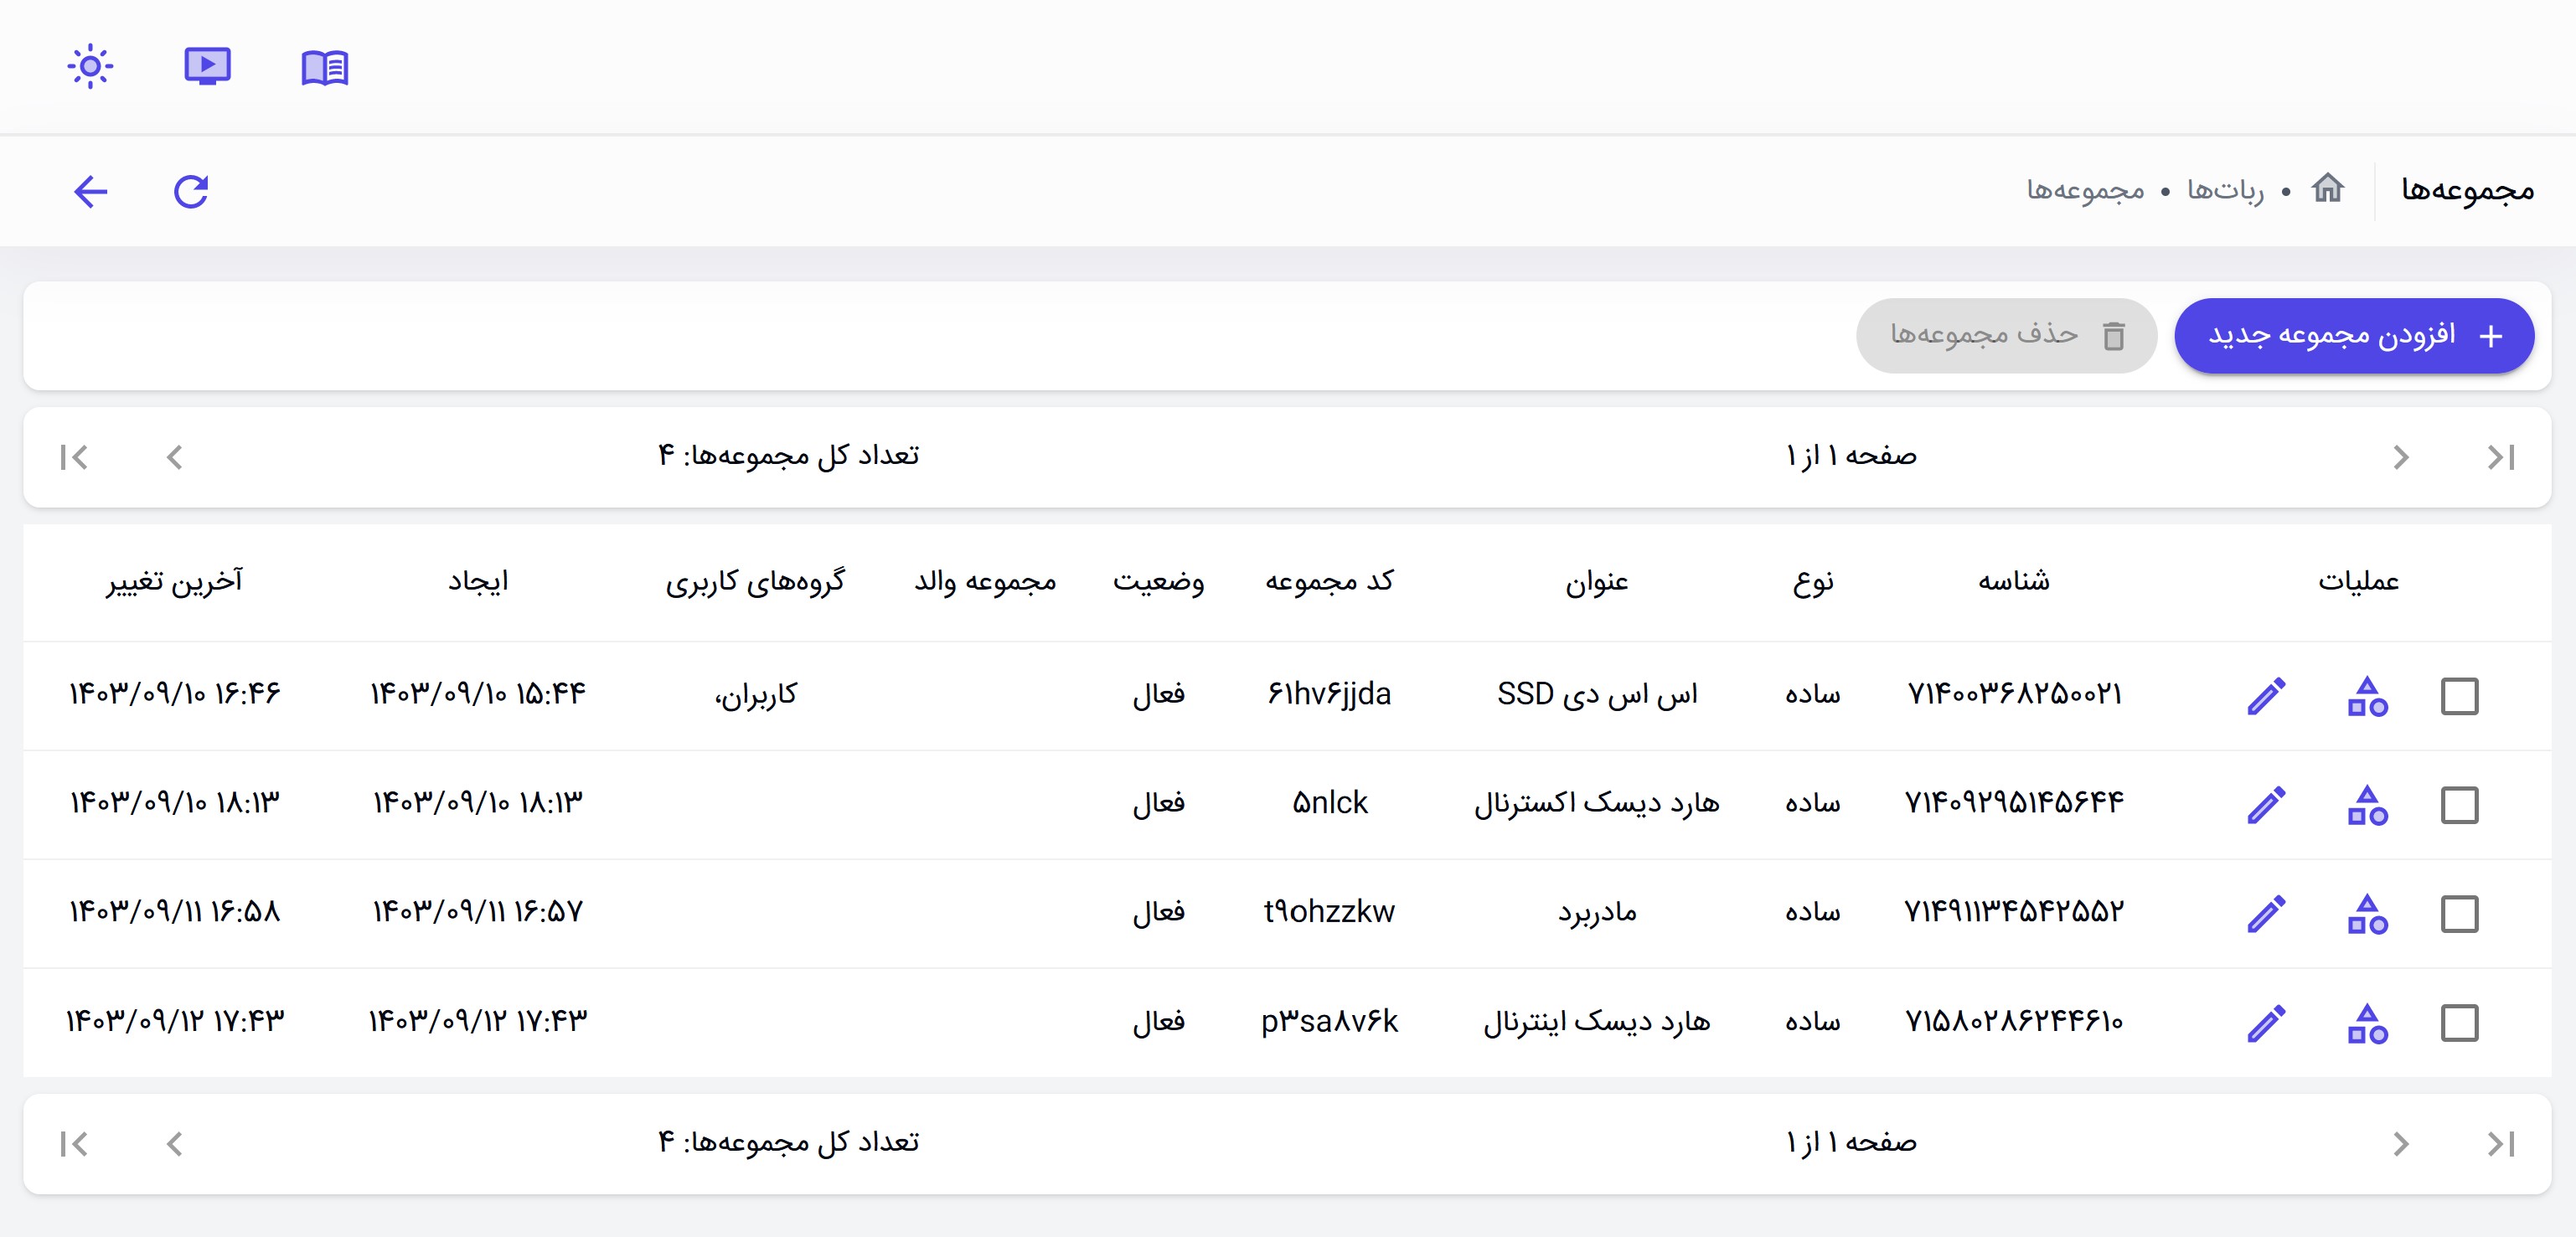This screenshot has height=1237, width=2576.
Task: Open the video tutorial monitor icon
Action: [x=207, y=67]
